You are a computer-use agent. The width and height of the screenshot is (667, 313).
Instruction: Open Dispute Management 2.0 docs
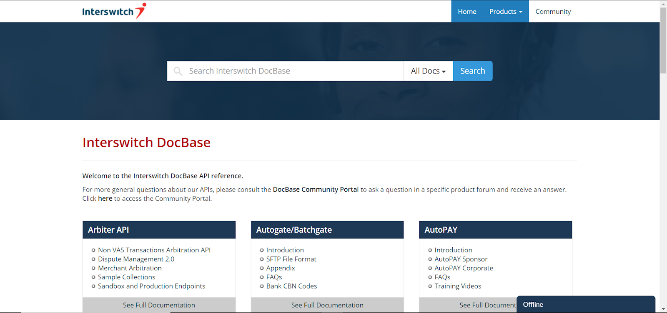pos(136,259)
